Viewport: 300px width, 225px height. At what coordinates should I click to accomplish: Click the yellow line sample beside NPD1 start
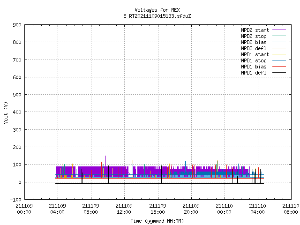[279, 54]
